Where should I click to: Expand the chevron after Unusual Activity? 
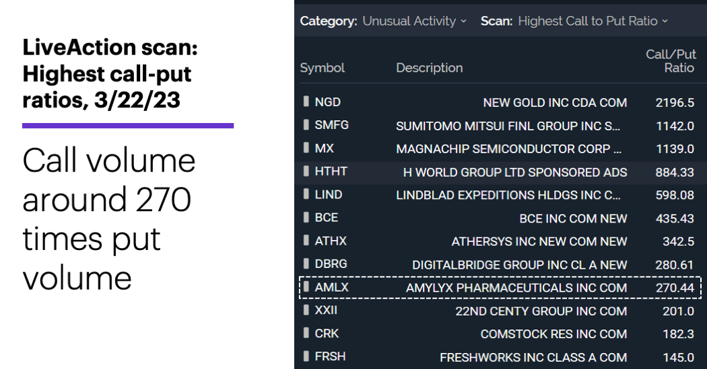pos(463,21)
